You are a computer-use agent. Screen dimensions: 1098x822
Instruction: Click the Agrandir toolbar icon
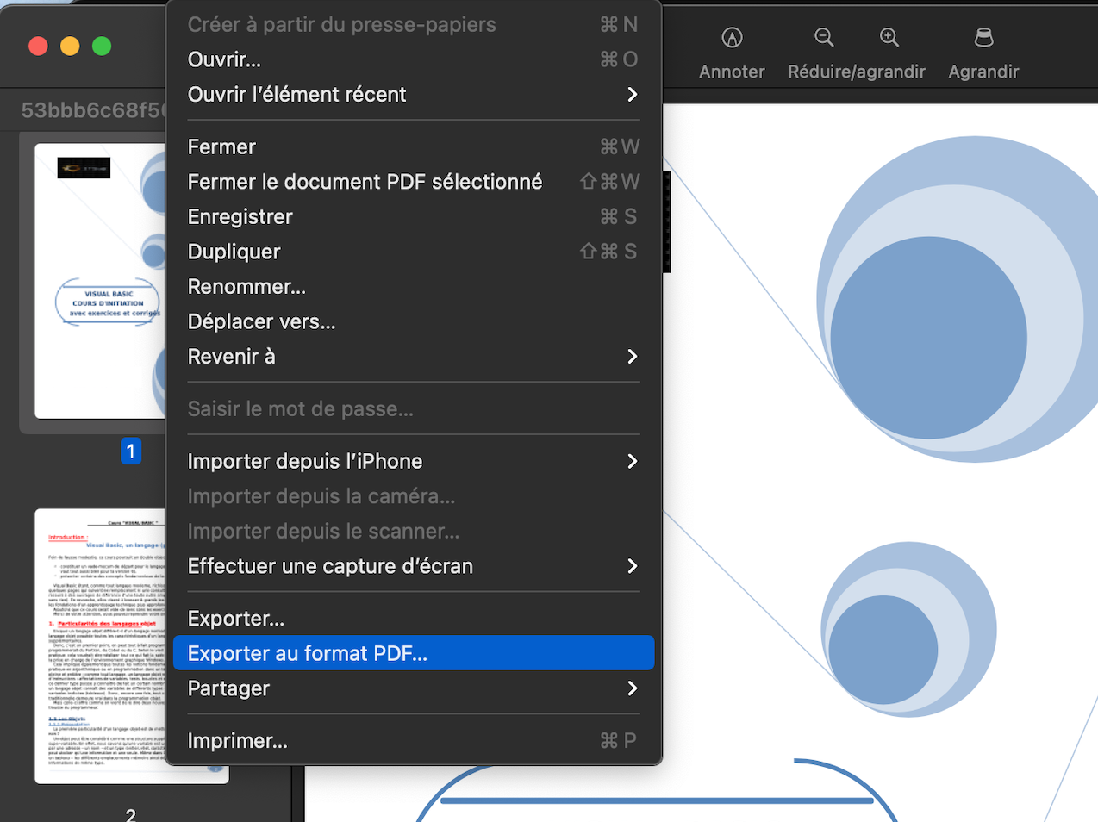pos(983,38)
